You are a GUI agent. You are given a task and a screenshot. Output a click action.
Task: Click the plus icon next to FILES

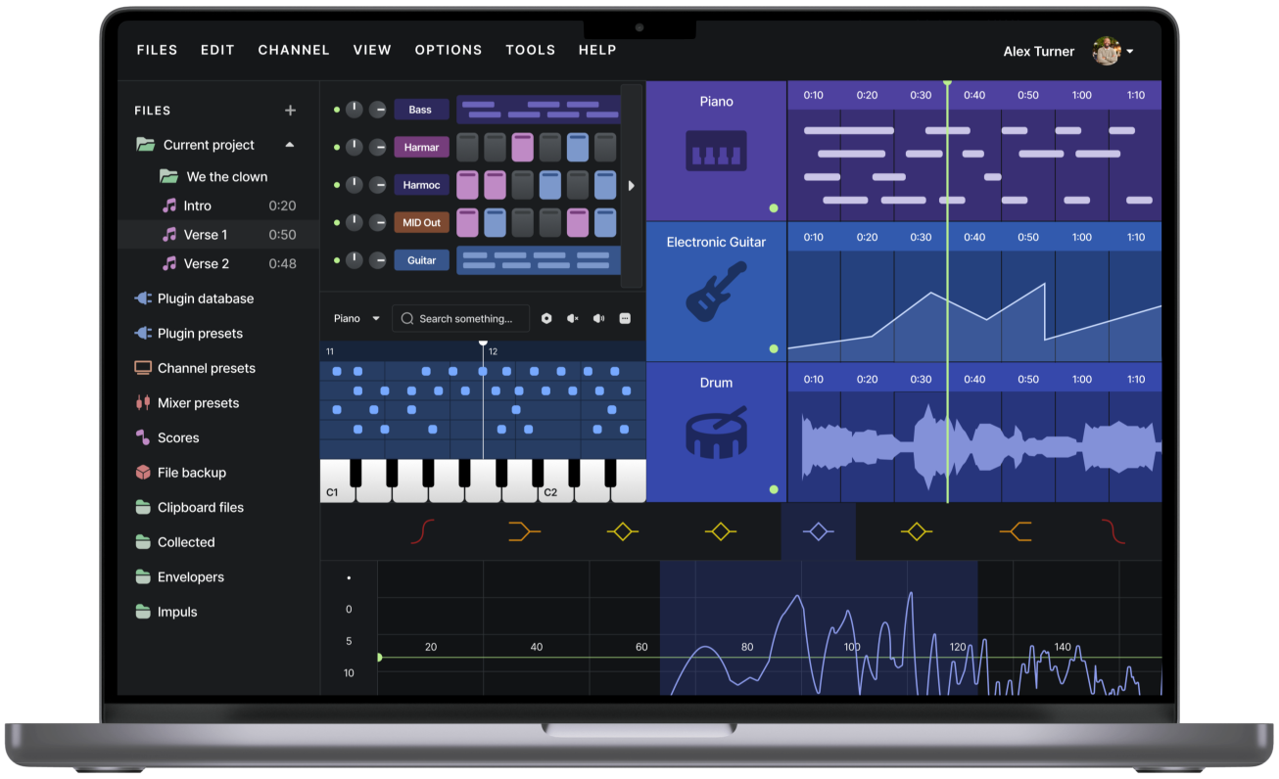point(290,111)
